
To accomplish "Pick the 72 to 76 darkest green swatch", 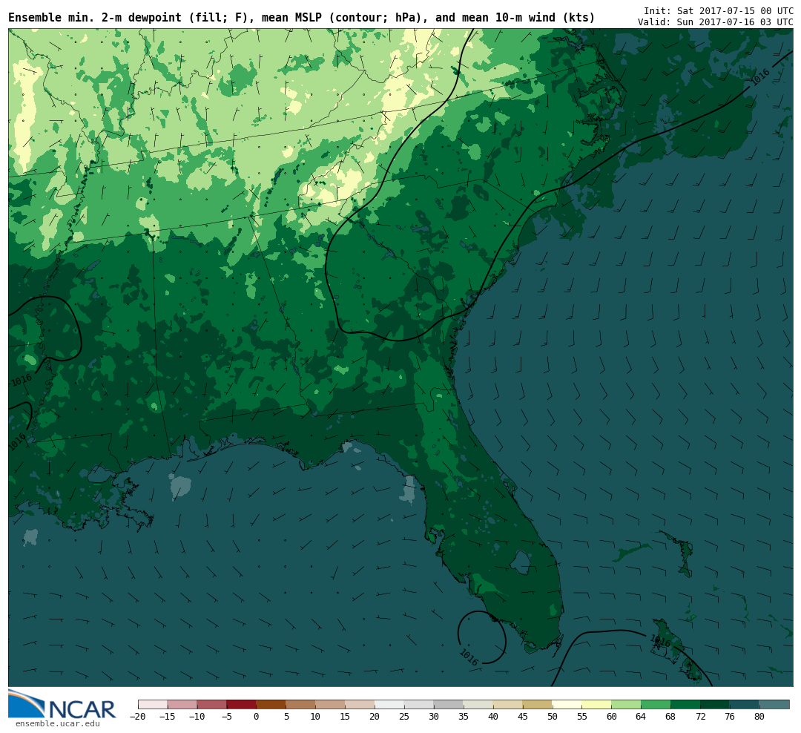I will pyautogui.click(x=715, y=704).
